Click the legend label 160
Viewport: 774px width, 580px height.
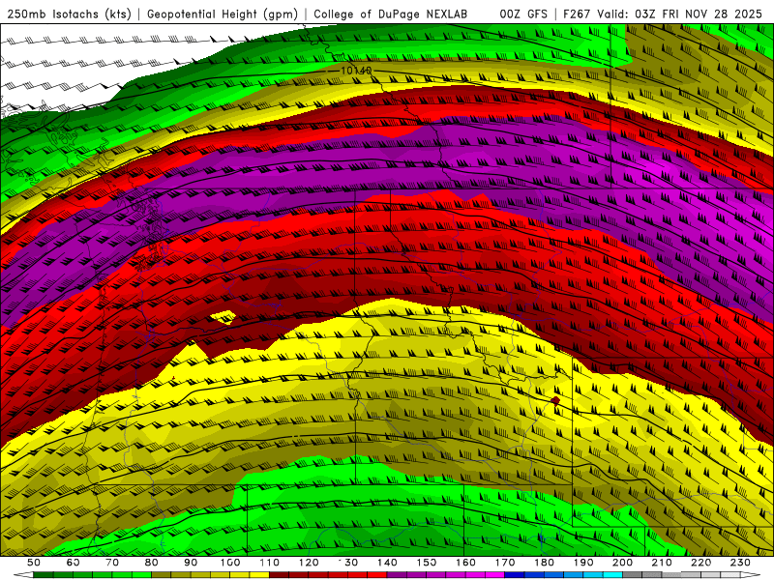click(465, 563)
